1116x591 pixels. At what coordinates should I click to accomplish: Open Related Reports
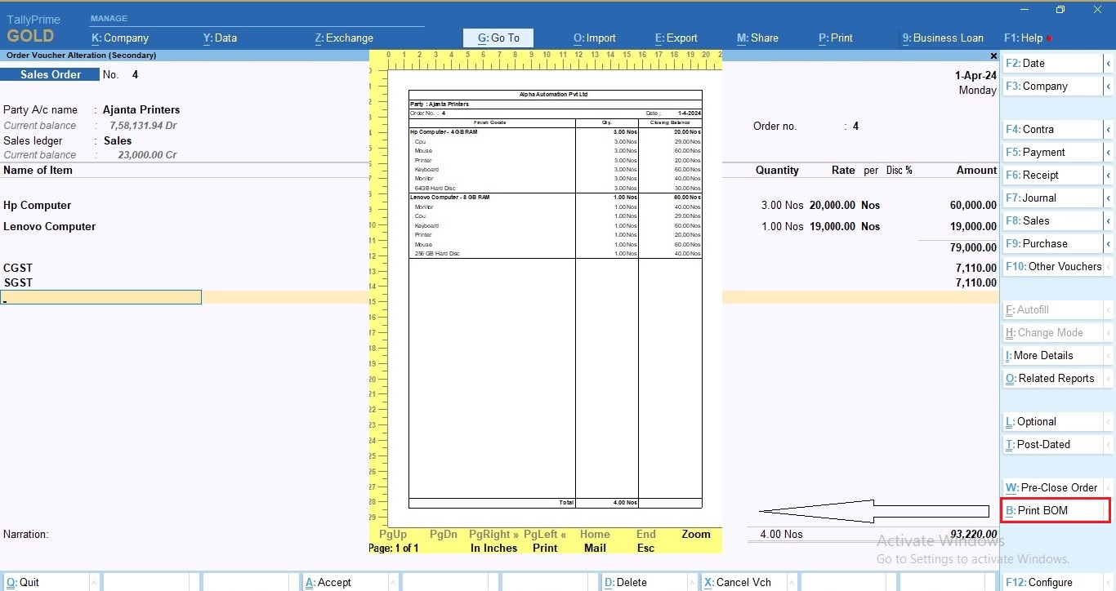1055,379
